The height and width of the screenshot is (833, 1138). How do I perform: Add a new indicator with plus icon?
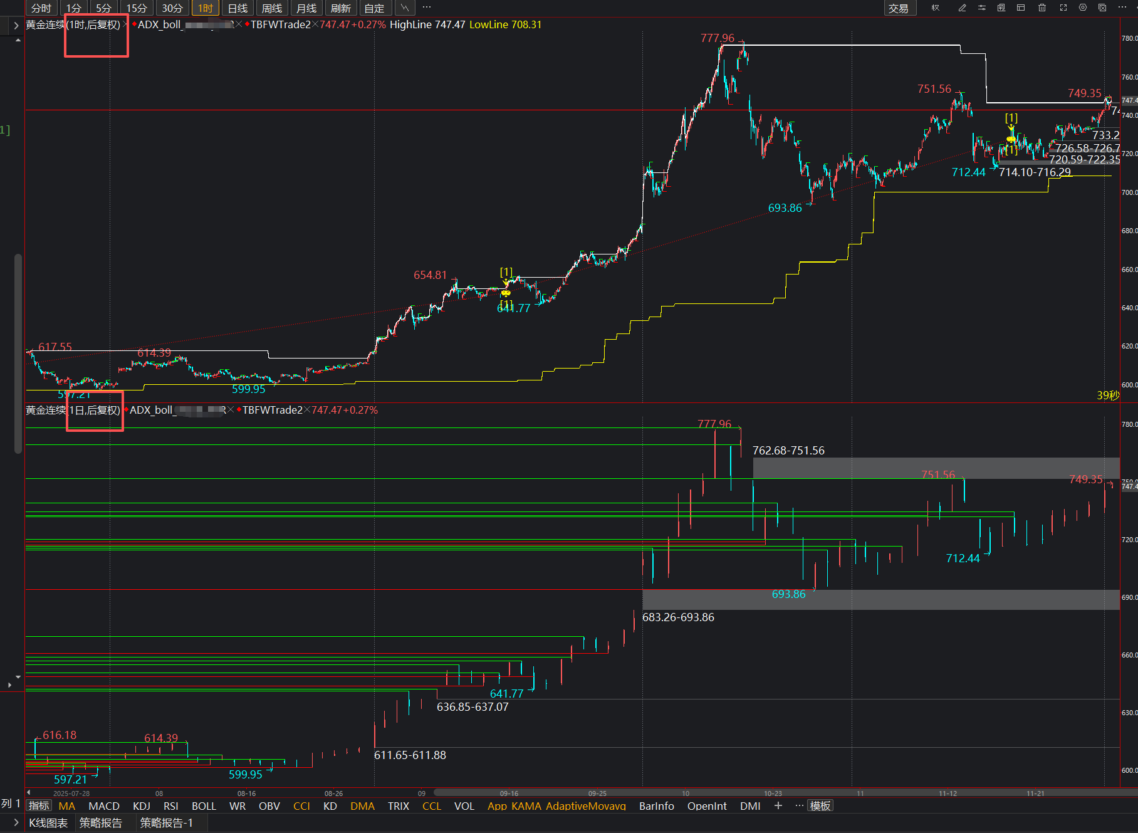[778, 805]
